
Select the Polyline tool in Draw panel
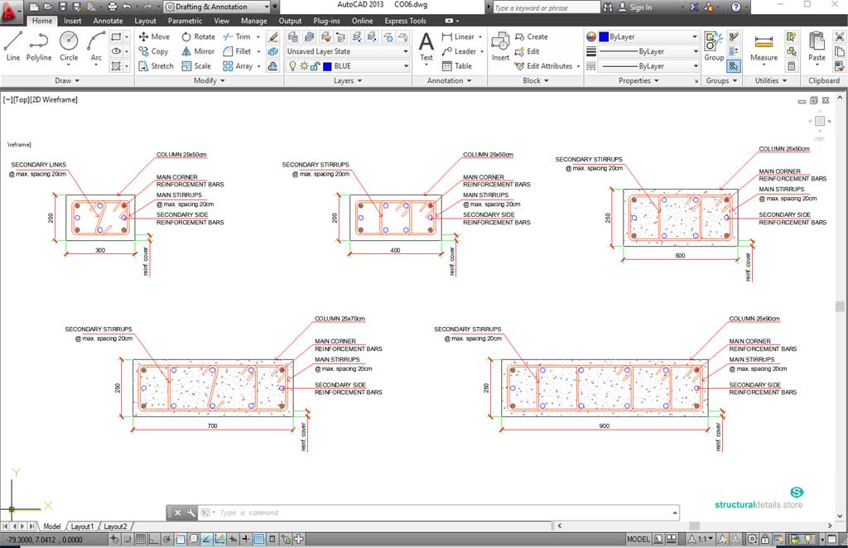(x=38, y=46)
